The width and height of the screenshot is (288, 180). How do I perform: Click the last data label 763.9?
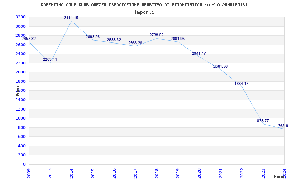click(x=283, y=126)
